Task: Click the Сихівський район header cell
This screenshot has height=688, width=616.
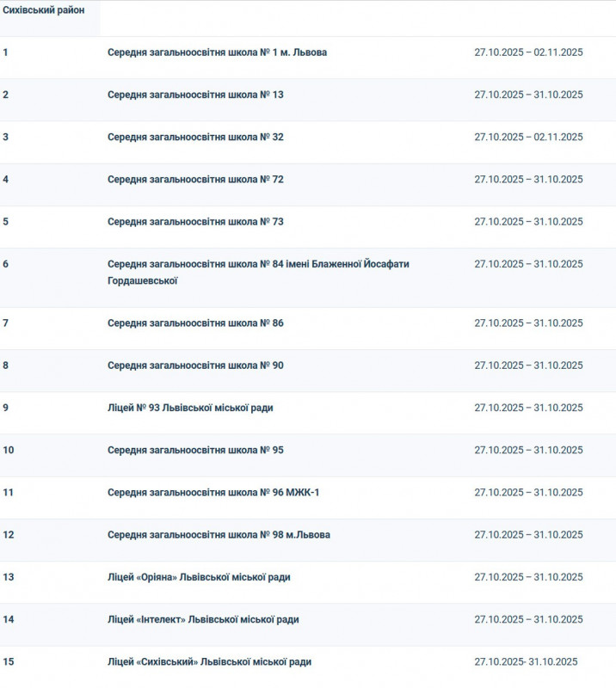Action: [x=44, y=18]
